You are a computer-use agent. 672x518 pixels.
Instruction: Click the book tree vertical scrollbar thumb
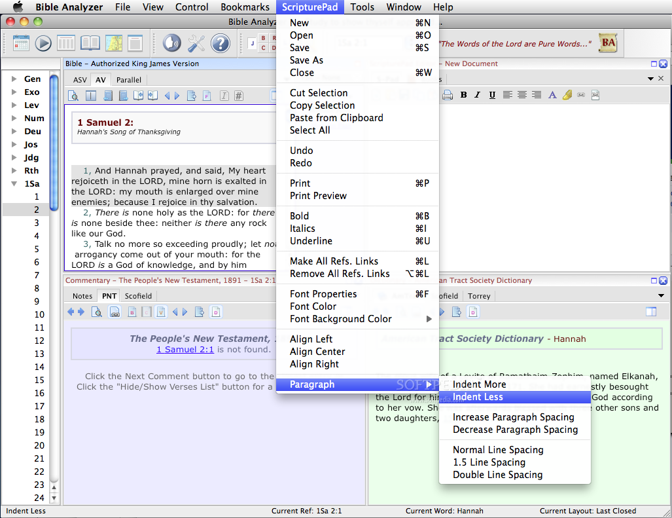[x=54, y=143]
